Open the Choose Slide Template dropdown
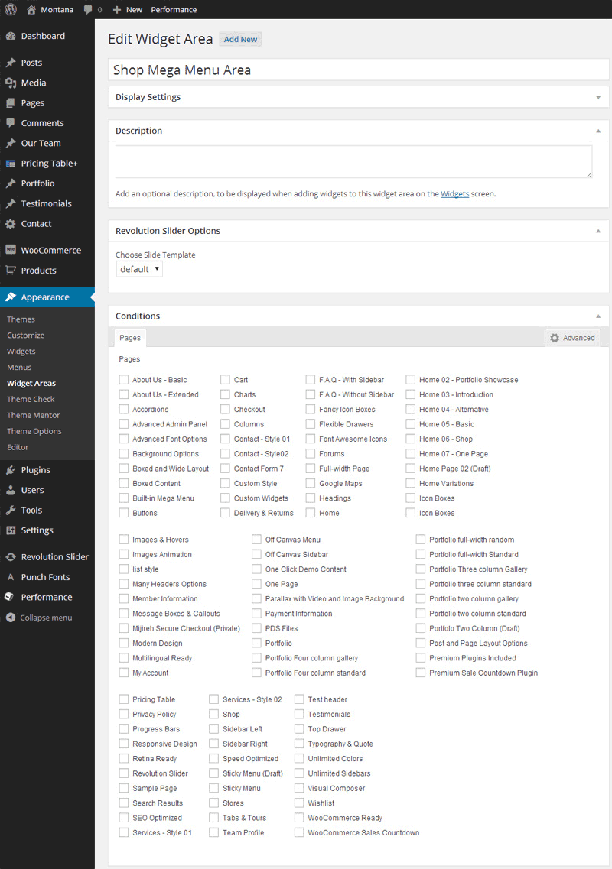612x869 pixels. click(x=139, y=269)
